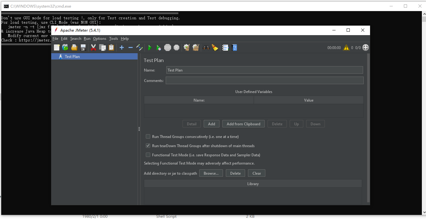The height and width of the screenshot is (219, 426).
Task: Uncheck Run tearDown Thread Groups checkbox
Action: point(148,146)
